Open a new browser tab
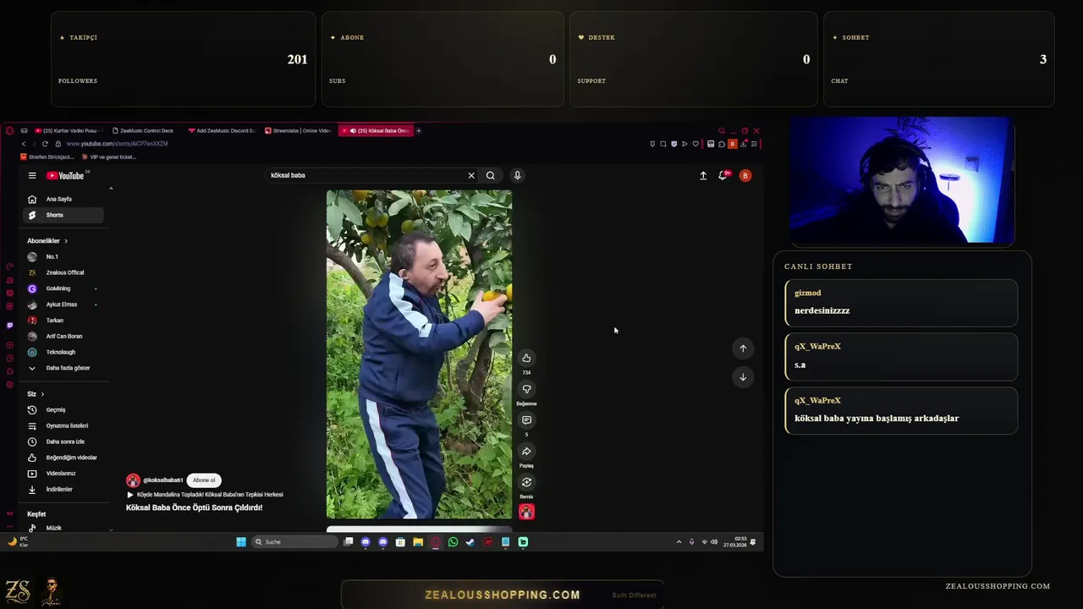1083x609 pixels. point(418,131)
